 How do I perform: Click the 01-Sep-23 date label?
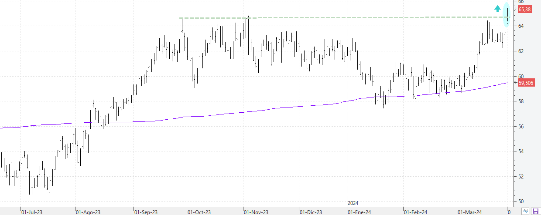[146, 212]
